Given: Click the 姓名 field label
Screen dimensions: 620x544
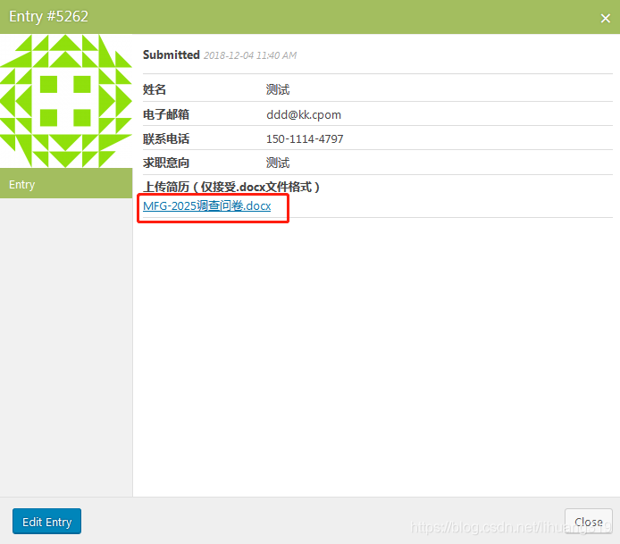Looking at the screenshot, I should (155, 89).
